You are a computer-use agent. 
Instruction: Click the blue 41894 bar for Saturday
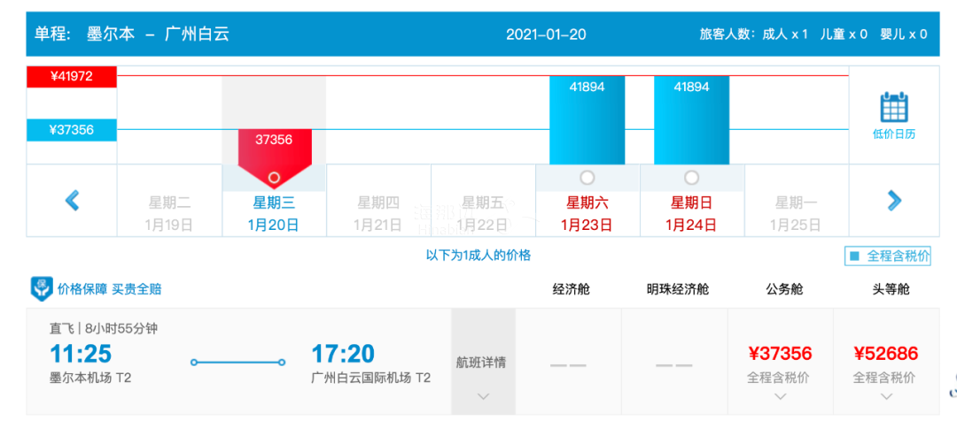587,119
